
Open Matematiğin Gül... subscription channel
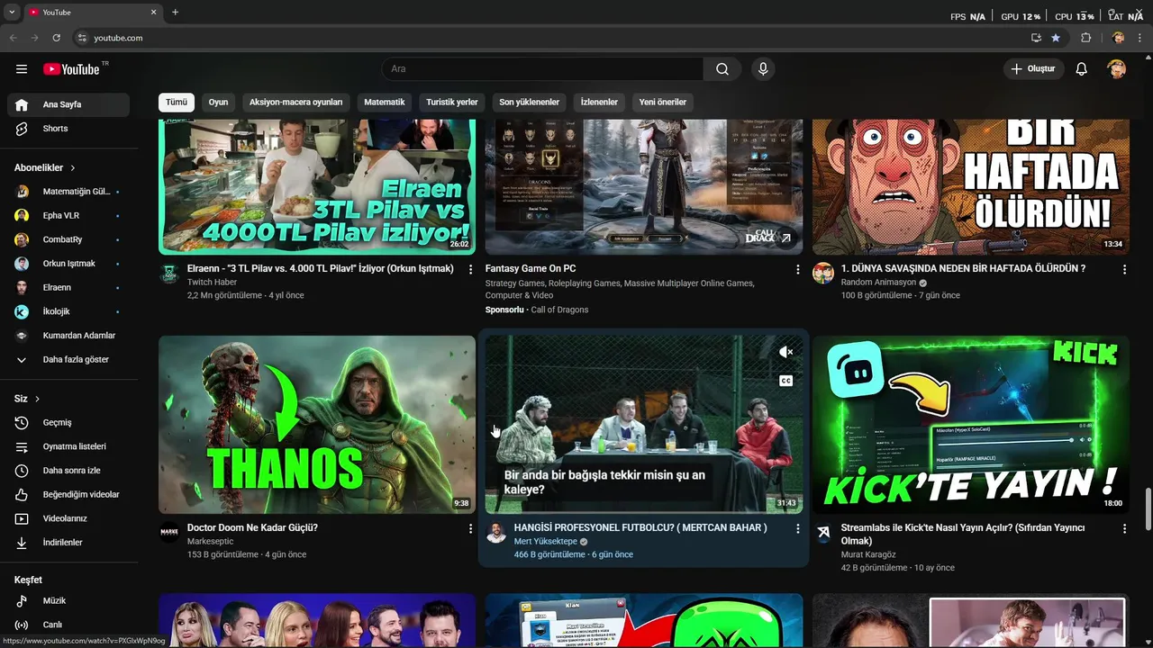(x=68, y=192)
